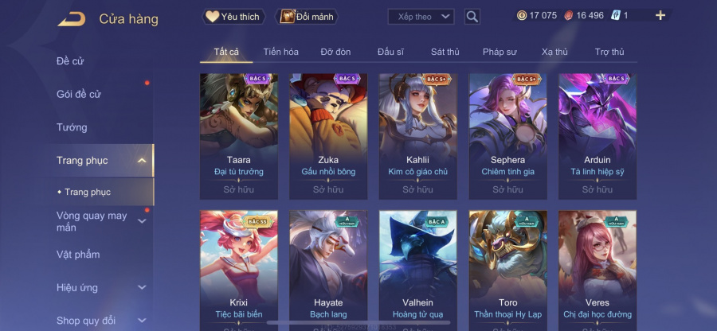Expand Vòng quay may mắn section

pos(143,221)
